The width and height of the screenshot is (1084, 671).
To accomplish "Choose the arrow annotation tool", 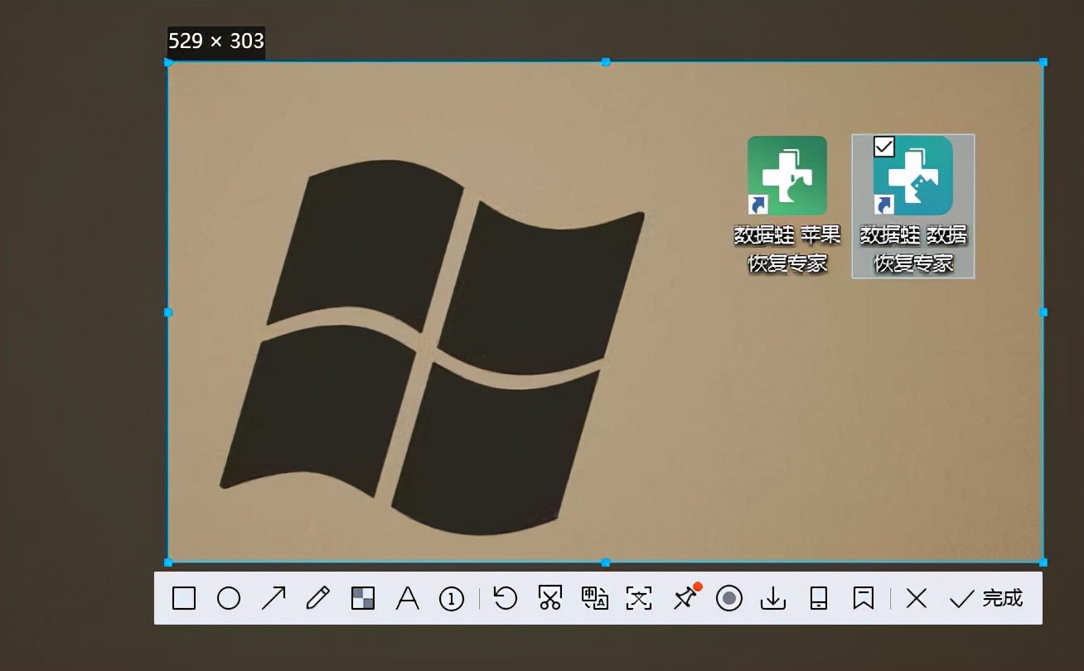I will click(x=273, y=598).
